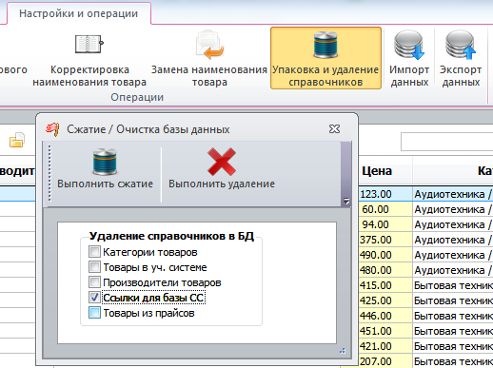
Task: Select price cell 425.00
Action: [385, 300]
